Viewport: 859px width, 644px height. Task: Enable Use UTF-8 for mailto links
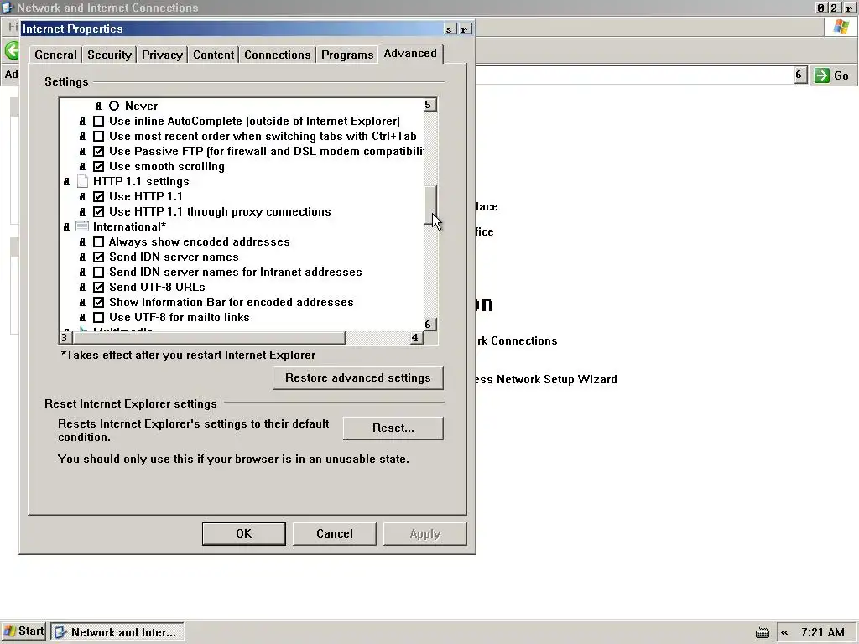pyautogui.click(x=99, y=317)
